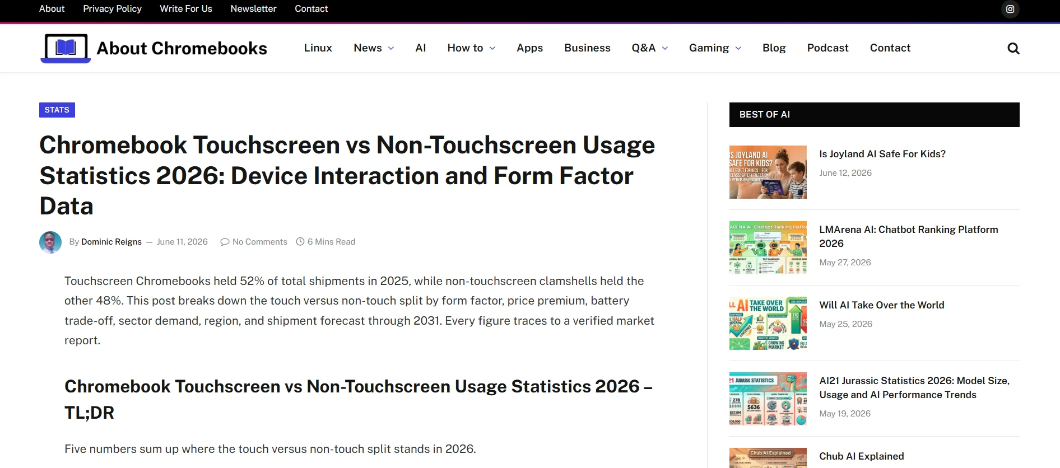Open LMArena AI Chatbot Ranking Platform article

click(x=908, y=236)
